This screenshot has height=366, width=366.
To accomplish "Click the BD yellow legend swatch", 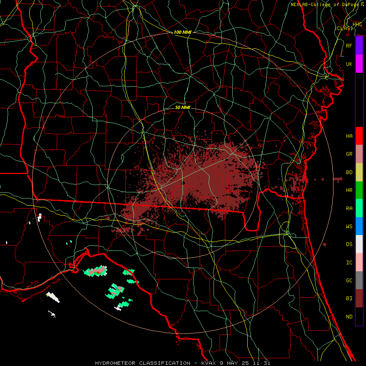I will [x=359, y=172].
